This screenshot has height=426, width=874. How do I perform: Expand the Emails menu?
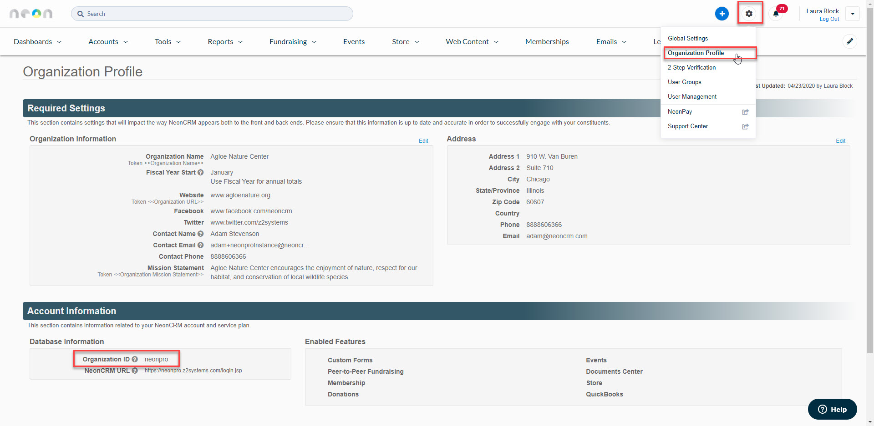tap(611, 41)
